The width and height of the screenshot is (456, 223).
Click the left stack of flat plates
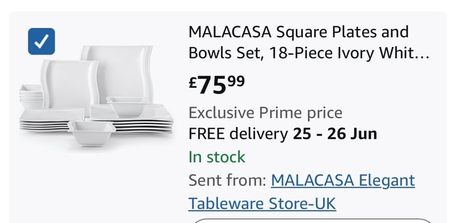click(46, 120)
